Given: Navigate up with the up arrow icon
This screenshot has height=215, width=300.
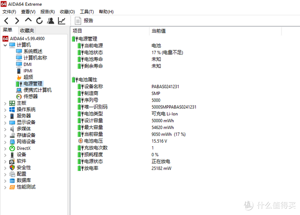Looking at the screenshot, I should [28, 20].
